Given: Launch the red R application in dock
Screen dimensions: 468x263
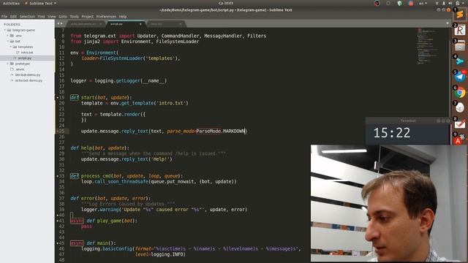Looking at the screenshot, I should tap(460, 30).
